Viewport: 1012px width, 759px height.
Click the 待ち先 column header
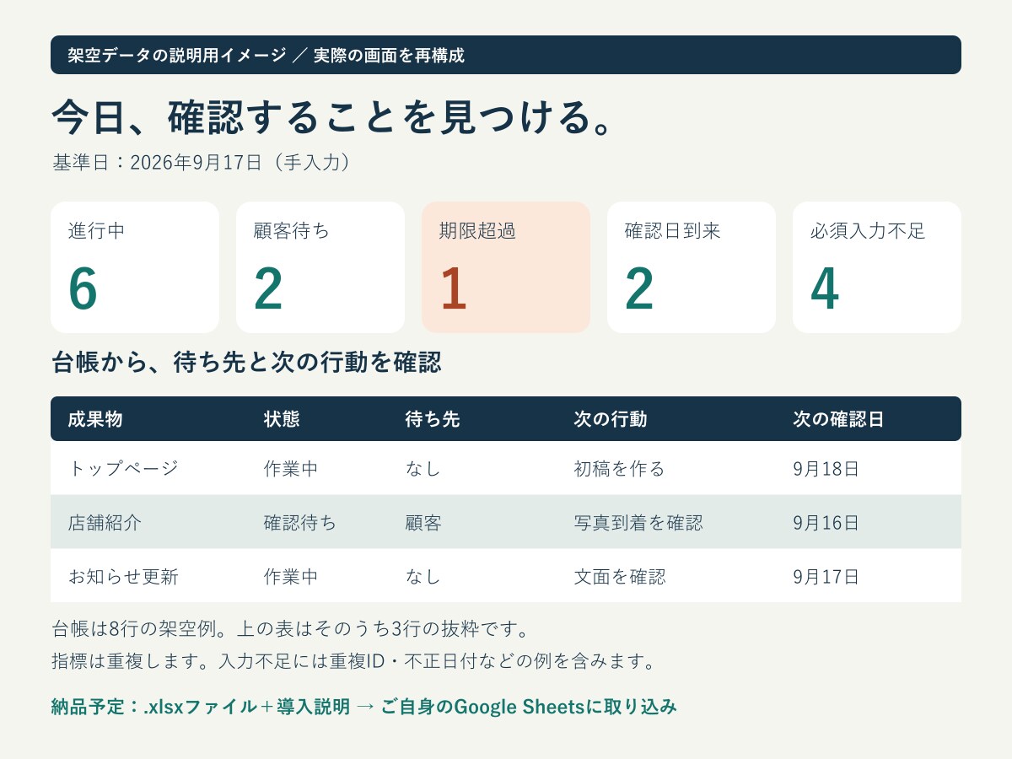pos(433,419)
